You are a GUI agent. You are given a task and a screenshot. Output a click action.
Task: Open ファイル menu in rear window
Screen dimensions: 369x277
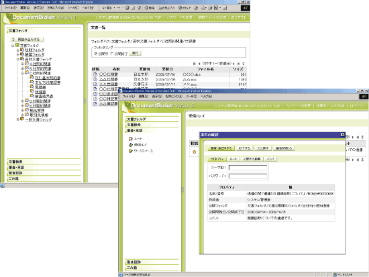(10, 8)
